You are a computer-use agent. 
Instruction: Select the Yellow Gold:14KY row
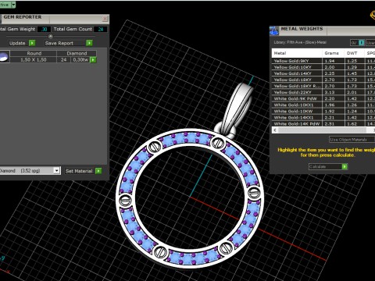point(323,73)
